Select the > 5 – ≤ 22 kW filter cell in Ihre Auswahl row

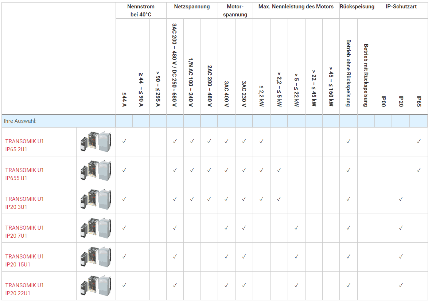296,121
